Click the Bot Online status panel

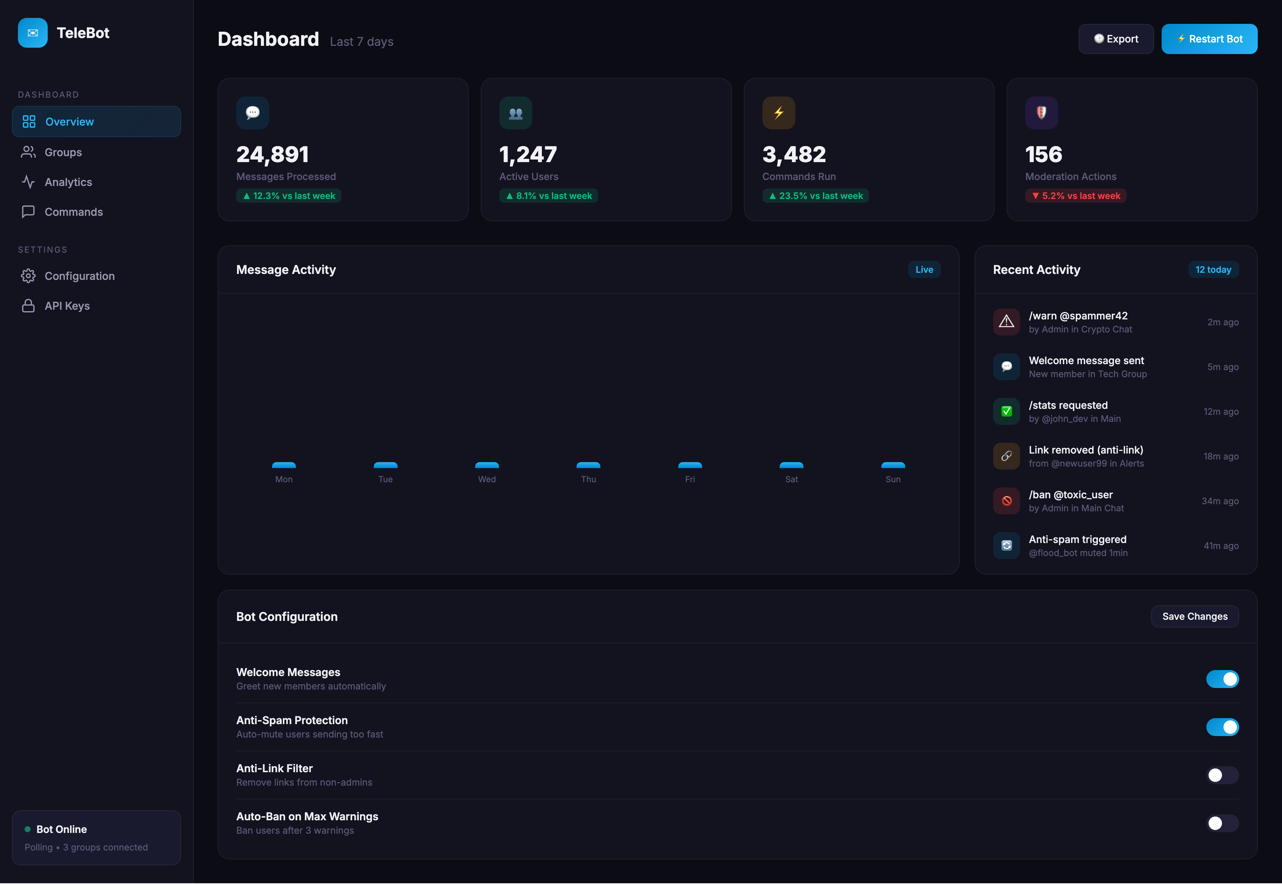pos(97,837)
